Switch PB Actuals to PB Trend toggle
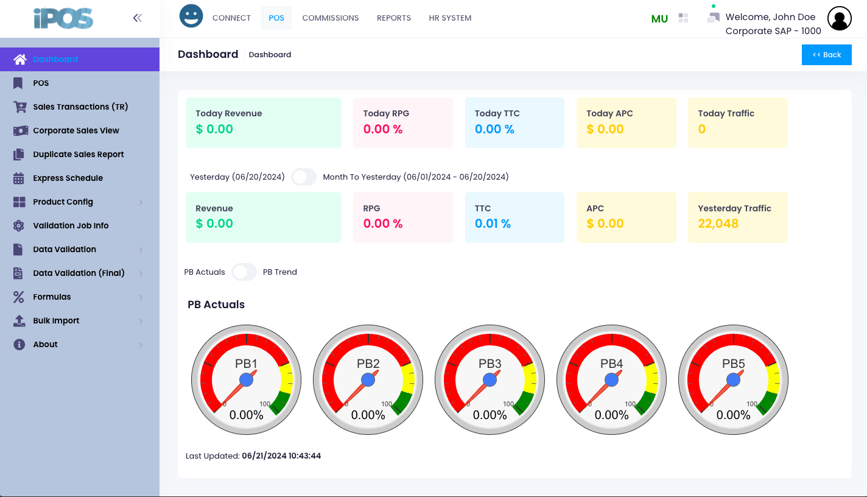Viewport: 867px width, 497px height. (x=244, y=272)
